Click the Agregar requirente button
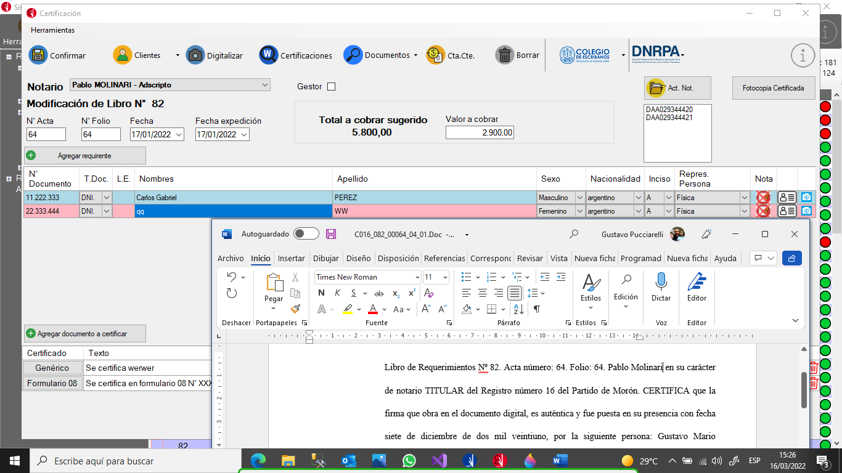This screenshot has width=842, height=473. [x=84, y=156]
